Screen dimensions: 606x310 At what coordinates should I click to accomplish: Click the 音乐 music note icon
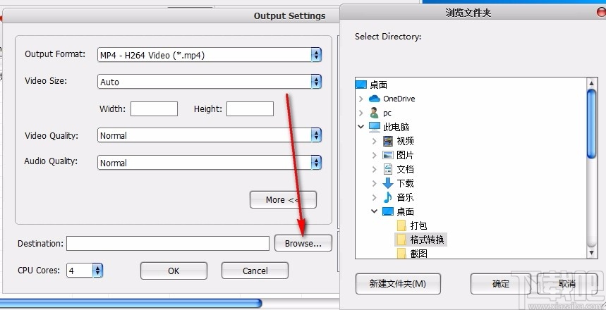387,197
